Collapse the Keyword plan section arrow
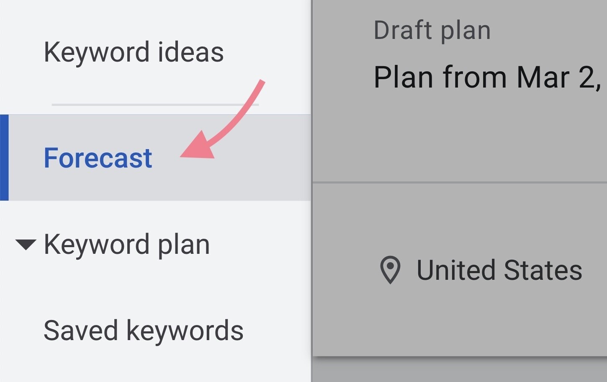607x382 pixels. pos(26,244)
